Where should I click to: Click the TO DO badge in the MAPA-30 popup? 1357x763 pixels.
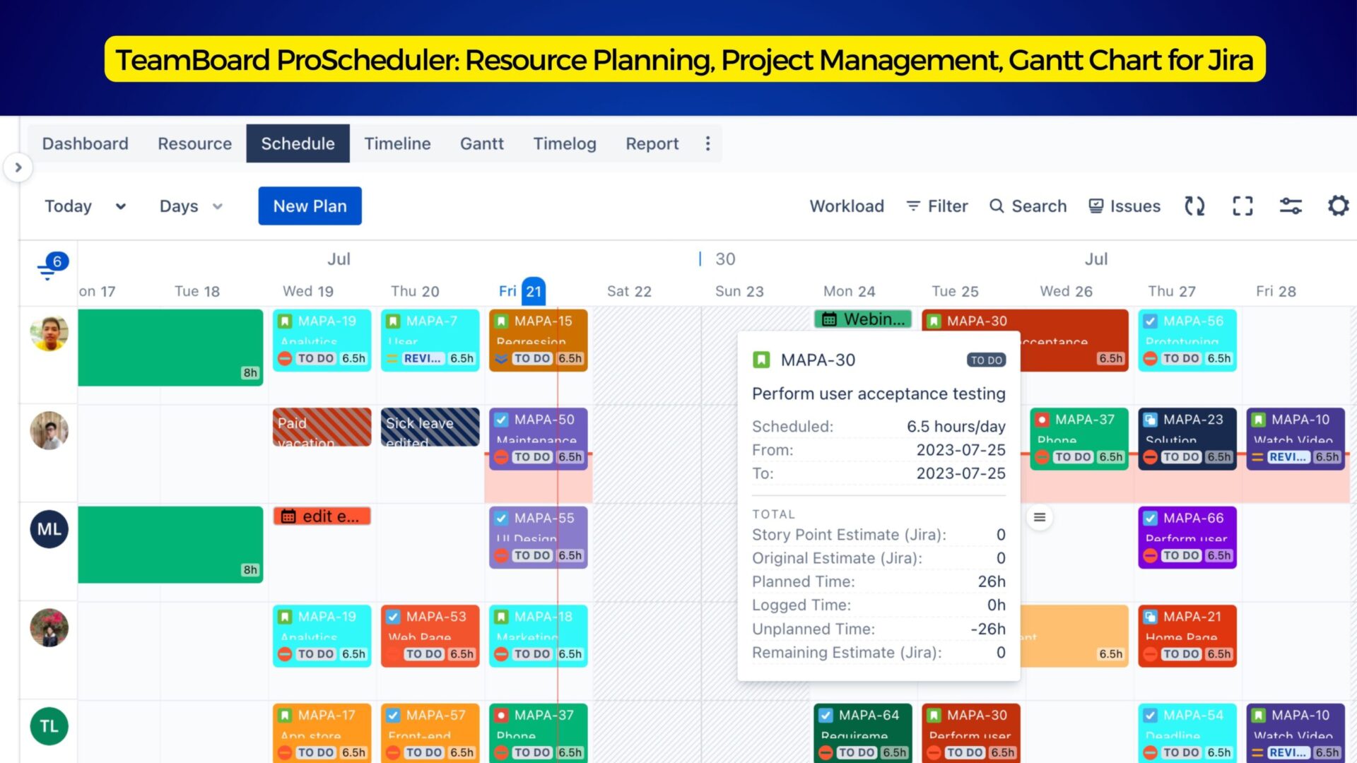(986, 360)
